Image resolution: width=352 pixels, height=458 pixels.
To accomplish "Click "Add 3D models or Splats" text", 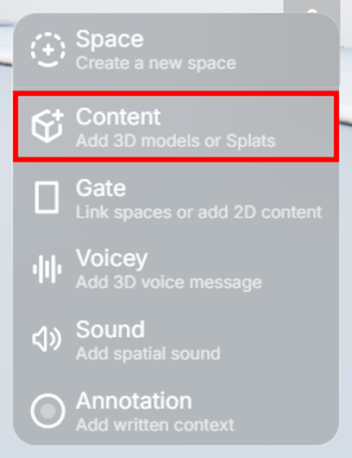I will (x=175, y=141).
